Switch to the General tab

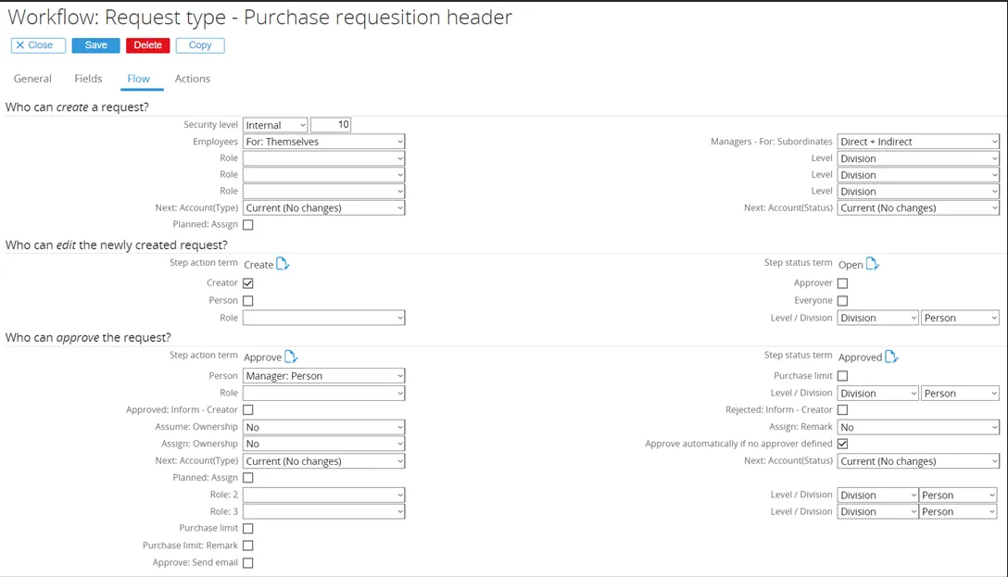pyautogui.click(x=32, y=79)
